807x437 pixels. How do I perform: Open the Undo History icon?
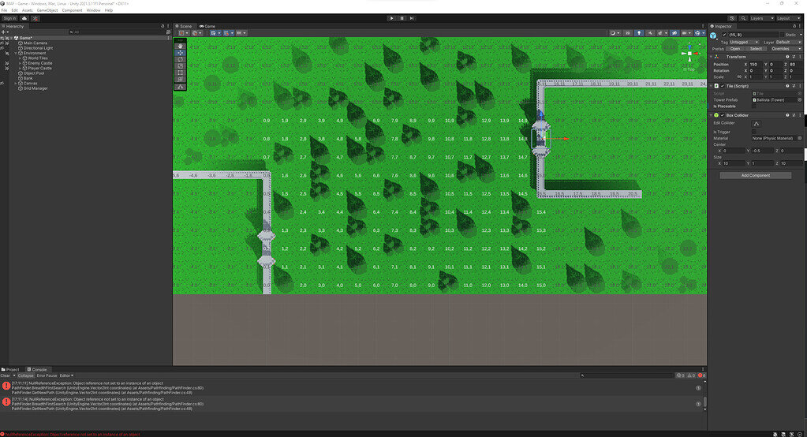click(732, 18)
